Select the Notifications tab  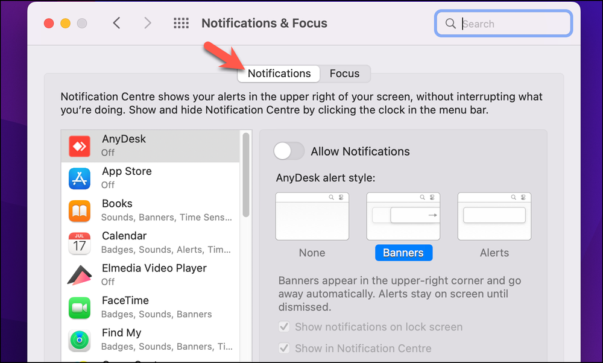tap(278, 74)
